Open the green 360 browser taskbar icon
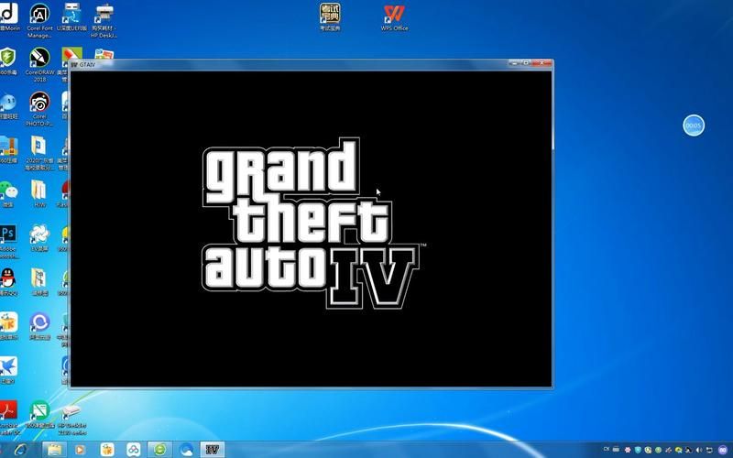This screenshot has height=458, width=733. pos(159,450)
